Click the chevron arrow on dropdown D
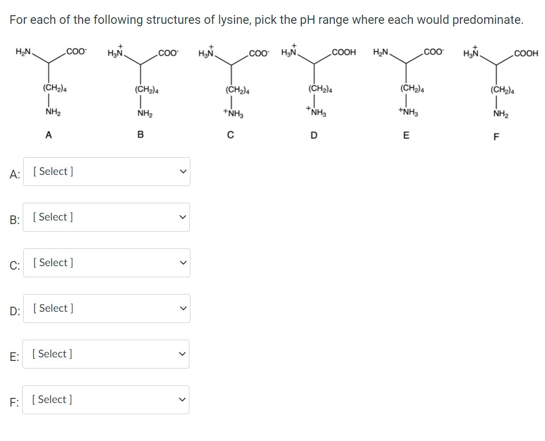This screenshot has width=545, height=441. 183,309
